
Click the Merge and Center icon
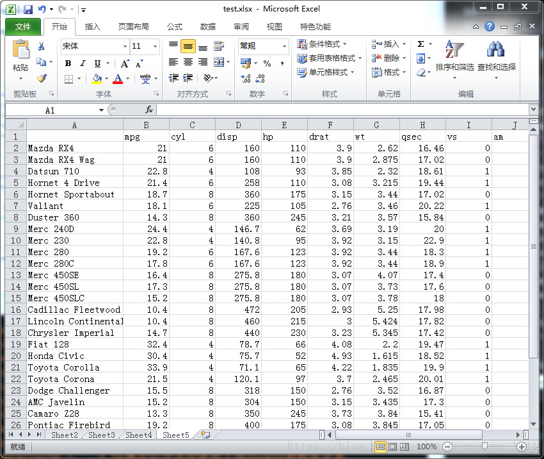click(219, 62)
